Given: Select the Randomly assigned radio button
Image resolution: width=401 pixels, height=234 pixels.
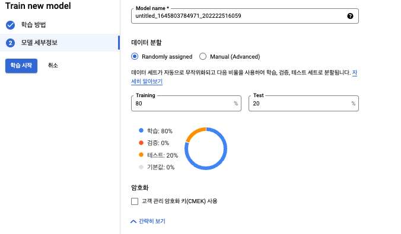Looking at the screenshot, I should coord(135,56).
